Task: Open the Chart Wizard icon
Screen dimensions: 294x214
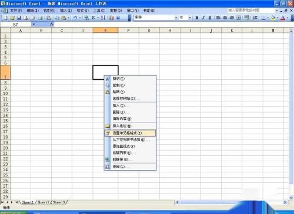Action: [x=111, y=18]
